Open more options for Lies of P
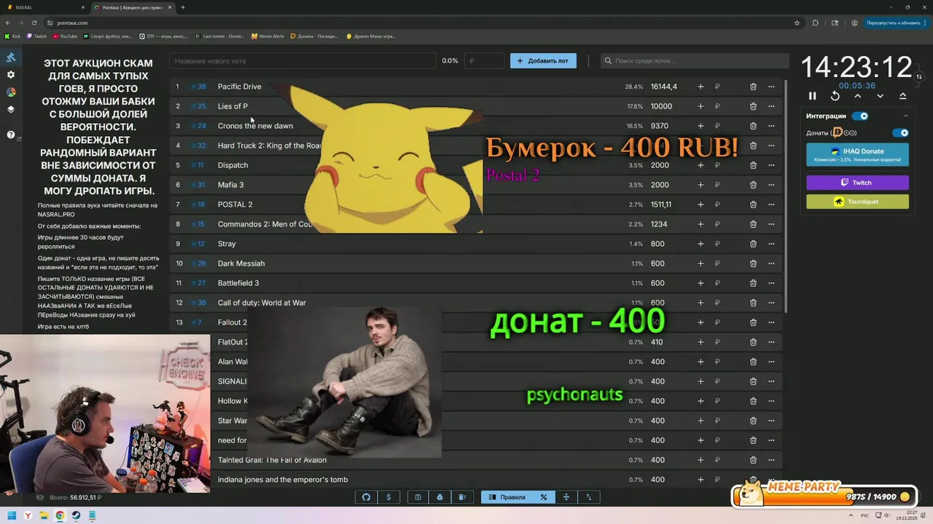 pyautogui.click(x=772, y=106)
